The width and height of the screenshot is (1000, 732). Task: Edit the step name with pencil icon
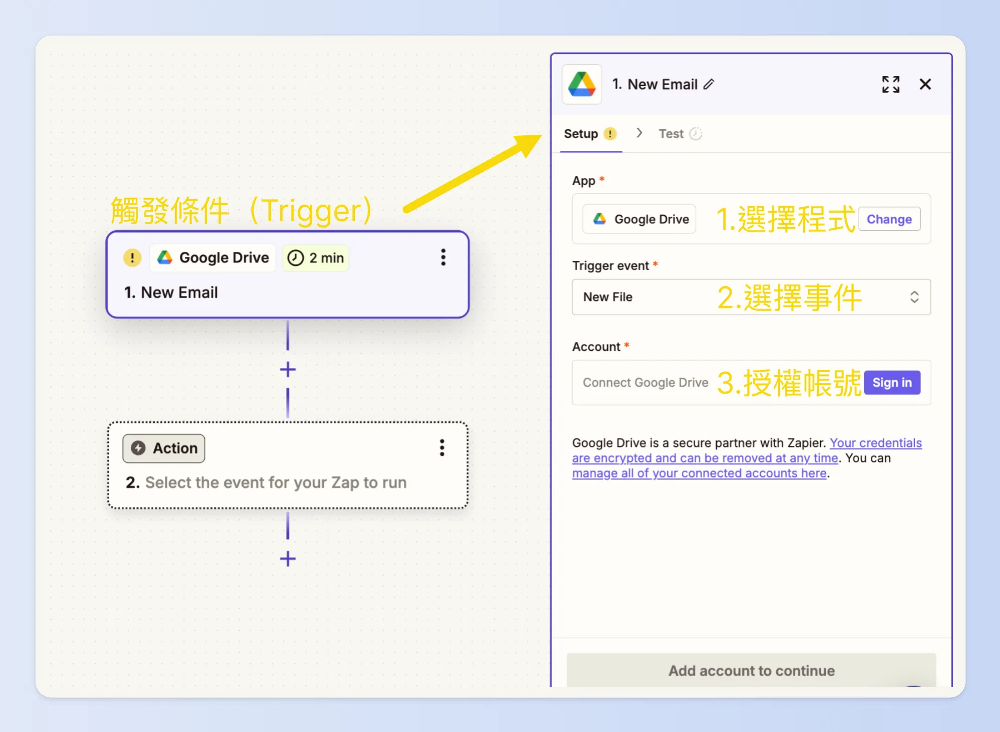click(708, 84)
